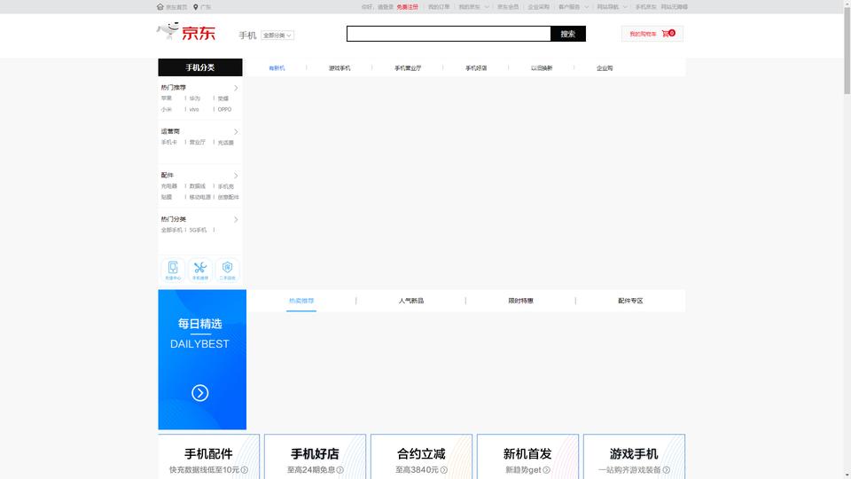This screenshot has height=479, width=851.
Task: Open the 手机好店 navigation tab
Action: (x=476, y=68)
